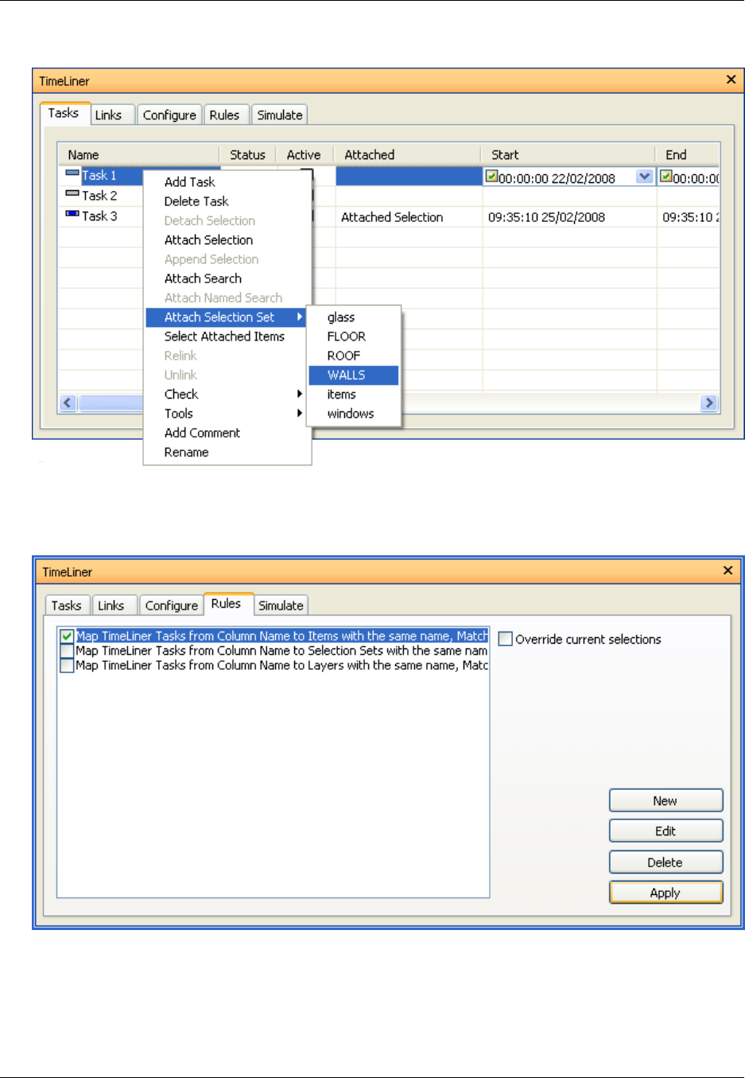Click the Status column header
This screenshot has height=1078, width=745.
248,155
